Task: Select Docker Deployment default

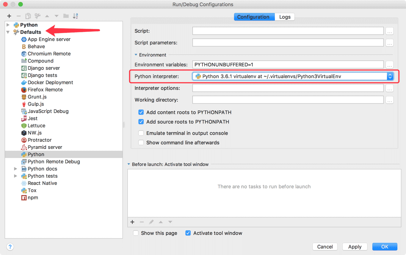Action: (50, 83)
